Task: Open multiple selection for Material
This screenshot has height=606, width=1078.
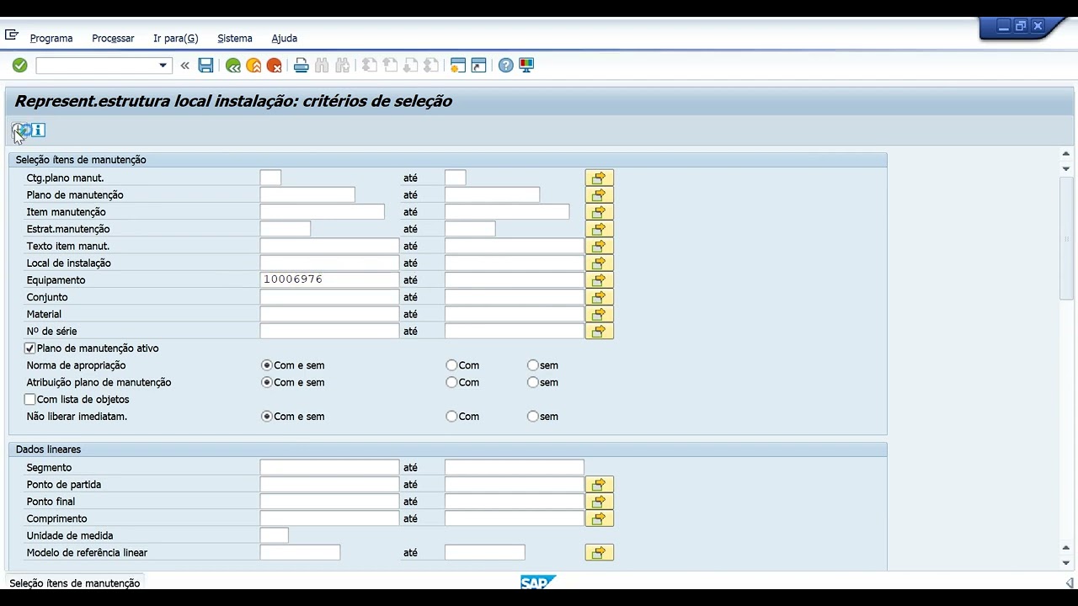Action: [x=599, y=314]
